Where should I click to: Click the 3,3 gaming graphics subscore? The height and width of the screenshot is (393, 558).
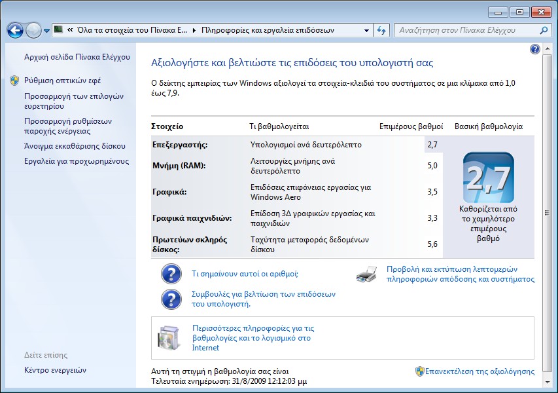pyautogui.click(x=432, y=218)
